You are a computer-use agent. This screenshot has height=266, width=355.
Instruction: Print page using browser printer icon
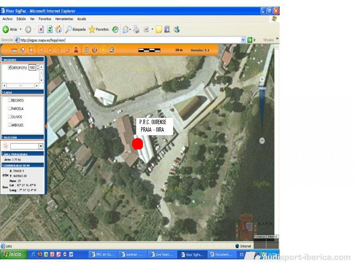click(136, 29)
